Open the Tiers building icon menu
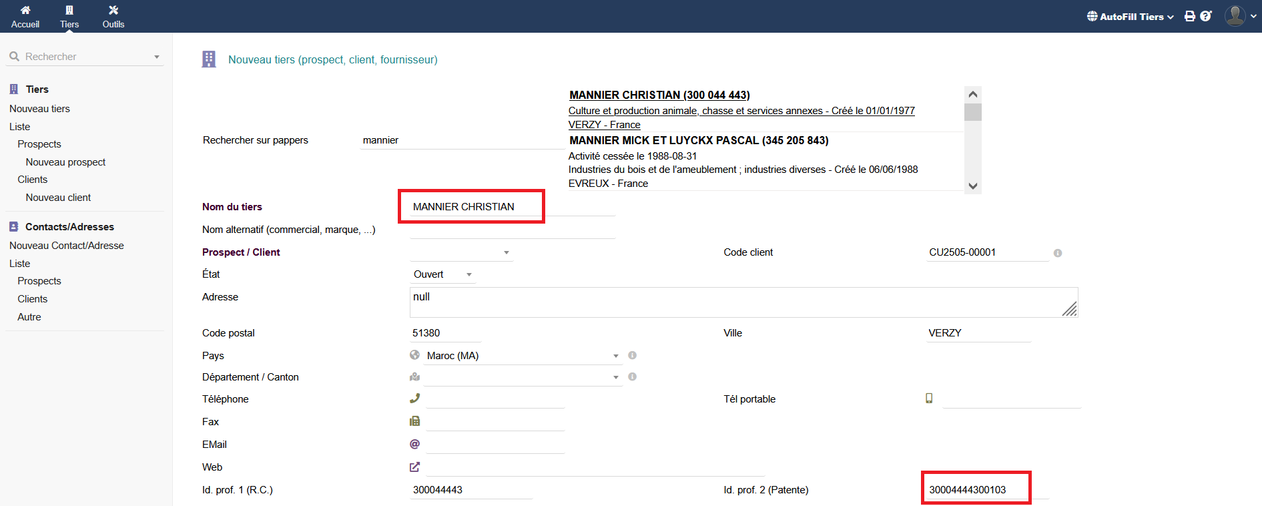1262x506 pixels. point(69,11)
